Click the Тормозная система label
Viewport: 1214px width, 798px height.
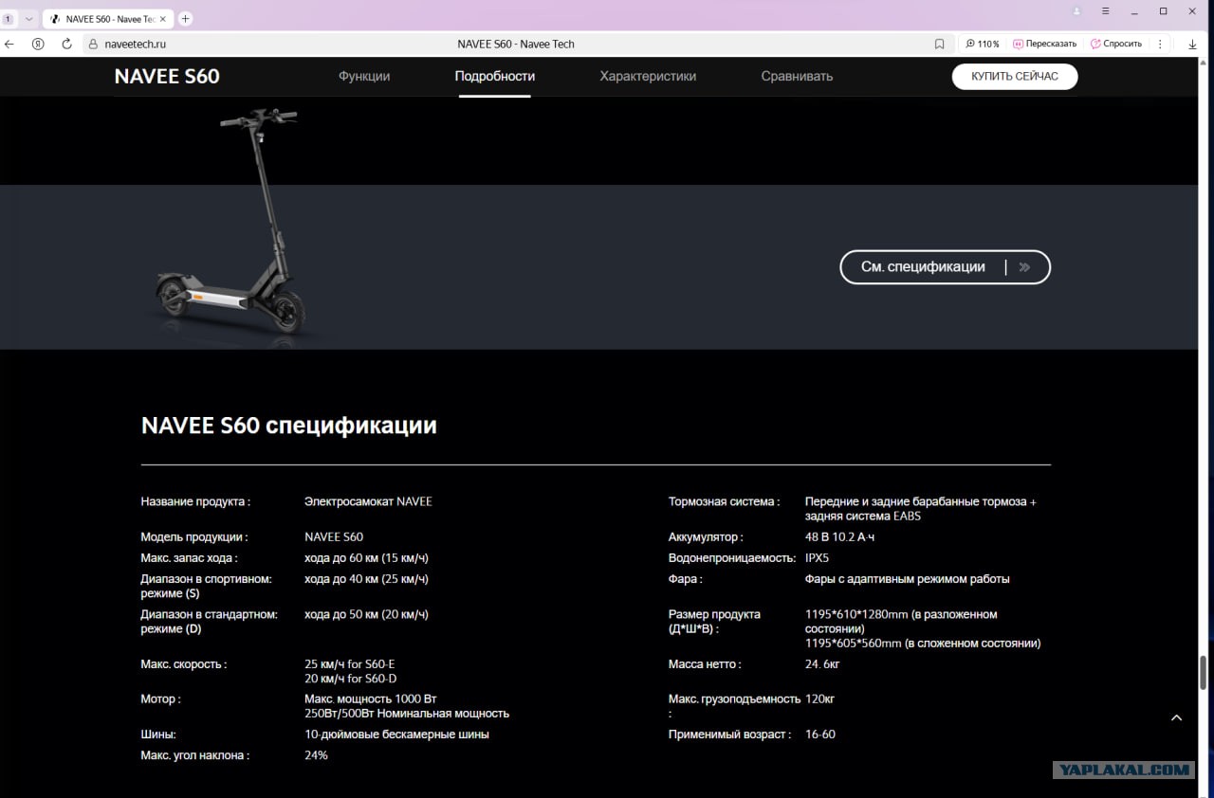(x=724, y=501)
